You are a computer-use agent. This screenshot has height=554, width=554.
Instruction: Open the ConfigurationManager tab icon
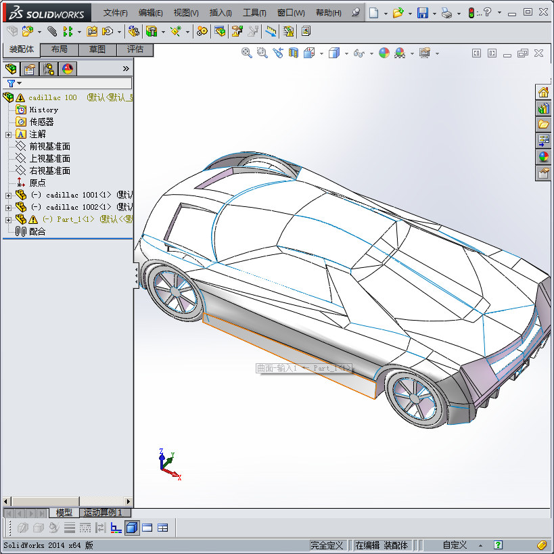48,69
